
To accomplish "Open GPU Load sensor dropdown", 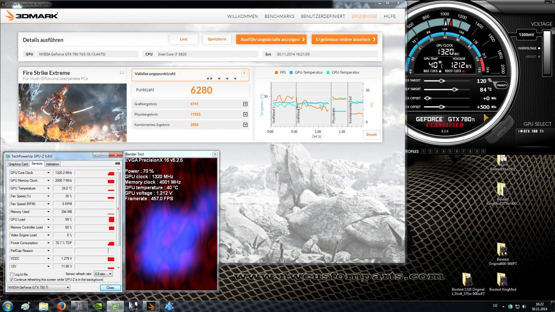I will (48, 219).
